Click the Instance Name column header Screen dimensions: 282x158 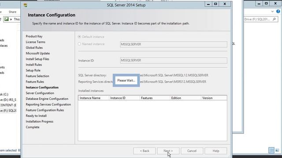[x=93, y=98]
